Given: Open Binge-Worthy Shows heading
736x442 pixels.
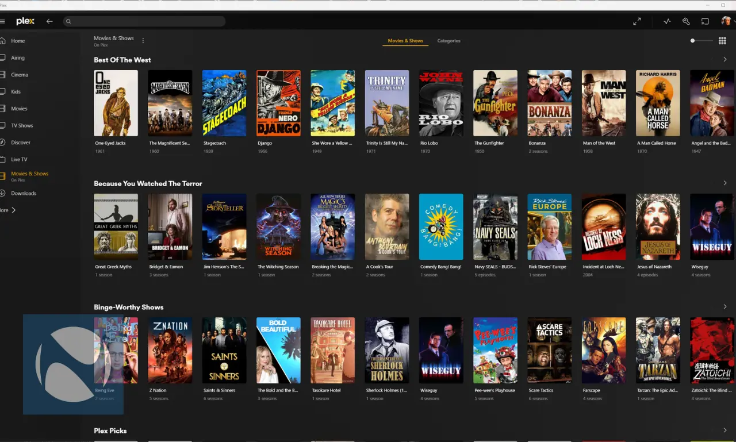Looking at the screenshot, I should click(x=129, y=307).
